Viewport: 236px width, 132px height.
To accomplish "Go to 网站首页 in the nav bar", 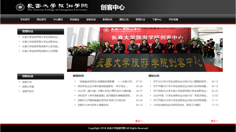I will [41, 19].
